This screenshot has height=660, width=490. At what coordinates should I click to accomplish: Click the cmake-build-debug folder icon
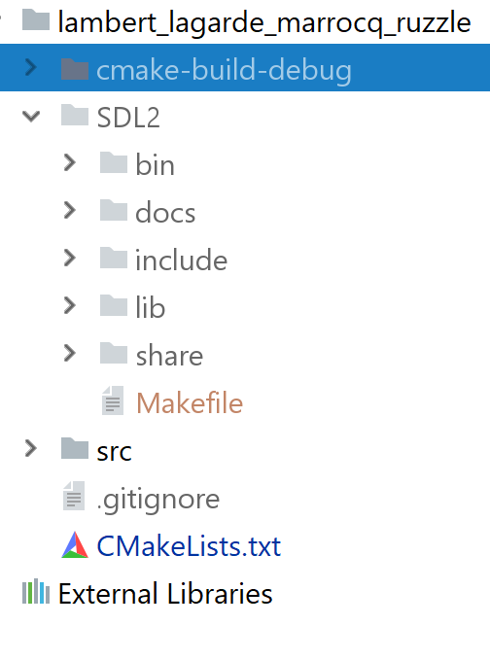click(x=75, y=69)
